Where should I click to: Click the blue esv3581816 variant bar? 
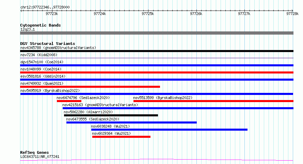pyautogui.click(x=157, y=80)
